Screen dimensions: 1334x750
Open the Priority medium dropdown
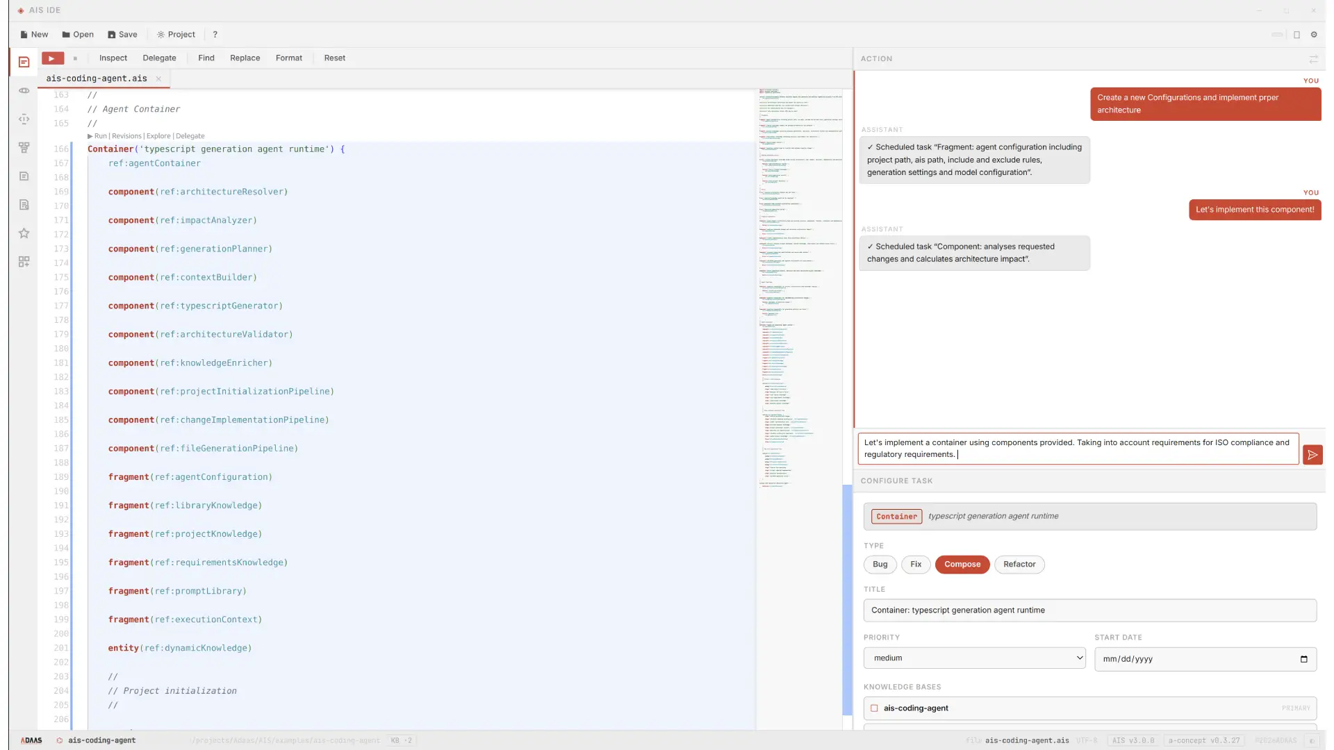[x=975, y=658]
